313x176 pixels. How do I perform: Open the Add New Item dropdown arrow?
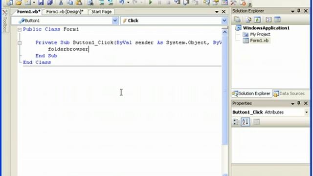(34, 2)
